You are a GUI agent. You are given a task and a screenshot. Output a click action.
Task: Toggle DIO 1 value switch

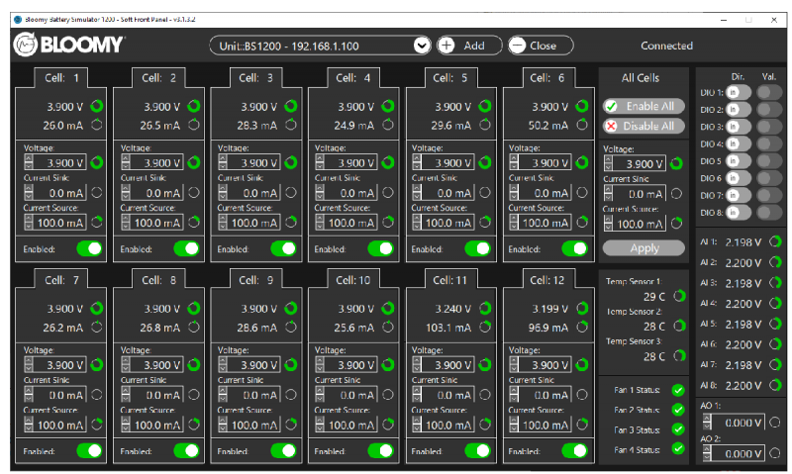(x=770, y=92)
